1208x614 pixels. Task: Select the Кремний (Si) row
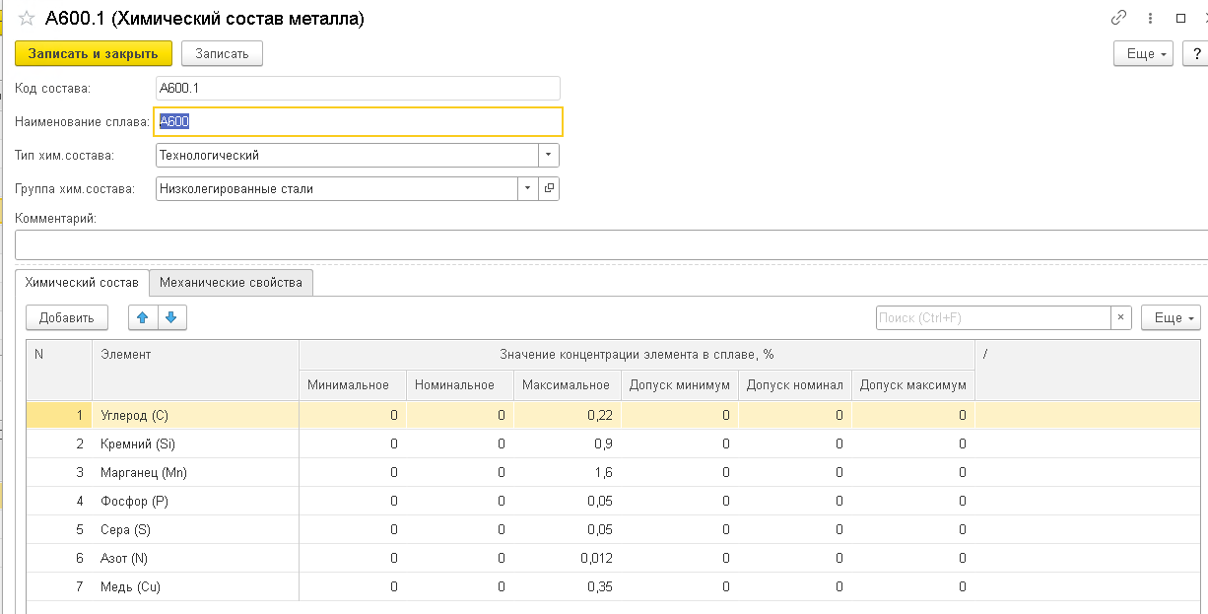tap(613, 443)
